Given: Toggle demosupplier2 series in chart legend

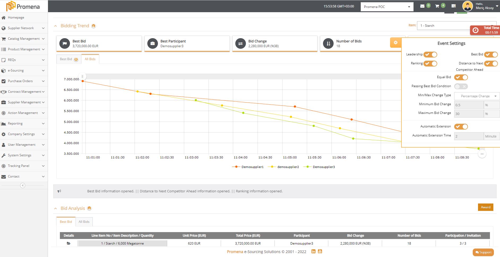Looking at the screenshot, I should click(283, 167).
